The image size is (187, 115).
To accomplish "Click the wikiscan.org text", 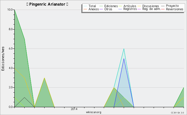I will click(x=93, y=112).
